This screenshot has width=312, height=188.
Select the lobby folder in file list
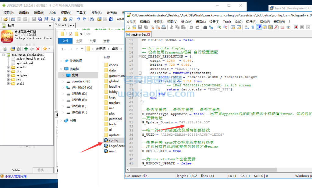(x=113, y=92)
